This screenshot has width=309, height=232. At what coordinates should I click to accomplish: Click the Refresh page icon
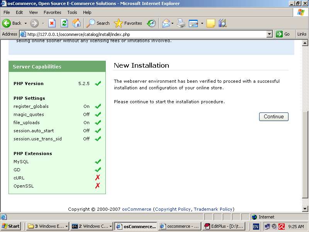(64, 23)
